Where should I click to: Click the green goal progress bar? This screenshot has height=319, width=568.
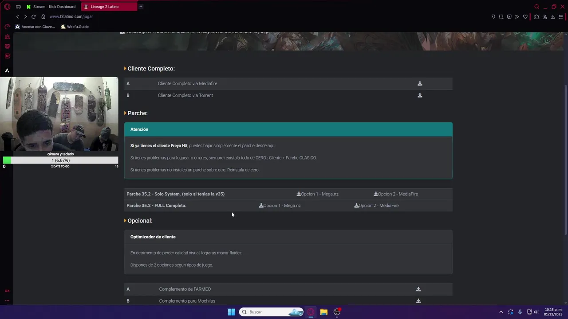60,160
